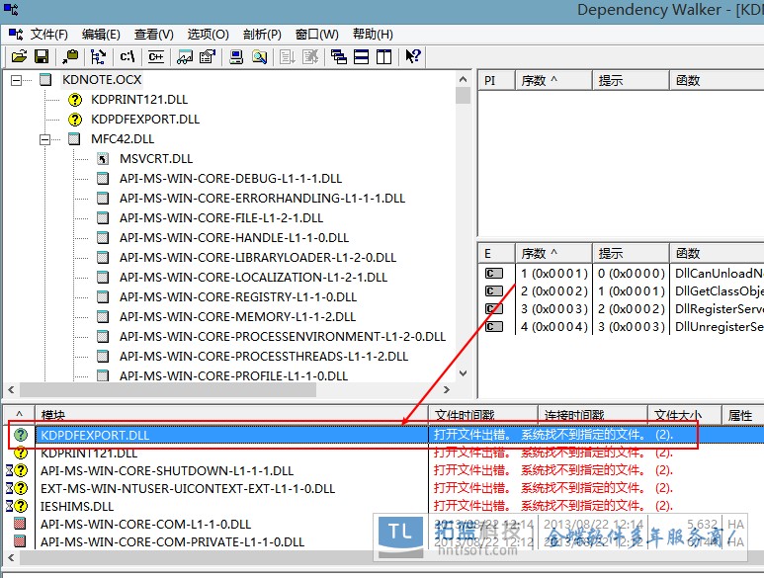This screenshot has height=578, width=764.
Task: Click the Save floppy disk icon
Action: pyautogui.click(x=42, y=56)
